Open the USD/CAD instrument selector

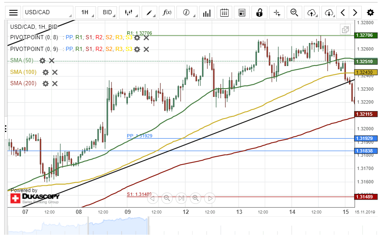(47, 13)
